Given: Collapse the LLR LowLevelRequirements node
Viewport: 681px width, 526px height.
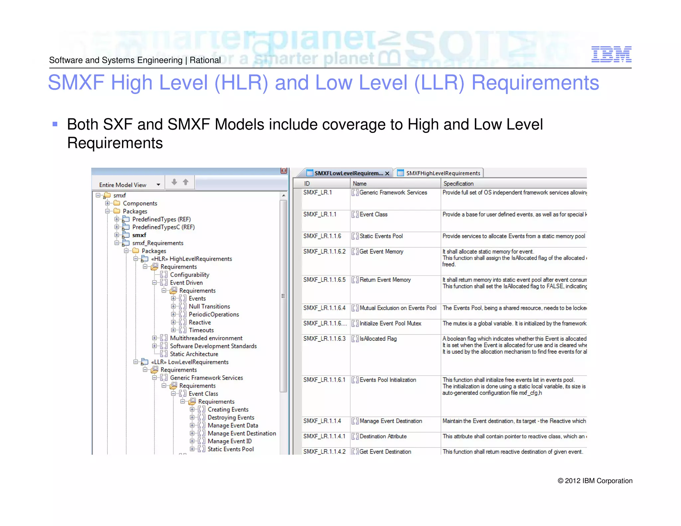Looking at the screenshot, I should tap(136, 362).
